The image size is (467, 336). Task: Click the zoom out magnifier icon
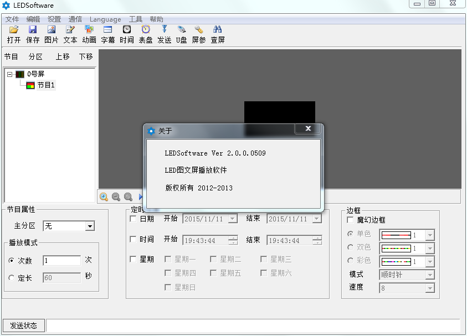pos(116,197)
